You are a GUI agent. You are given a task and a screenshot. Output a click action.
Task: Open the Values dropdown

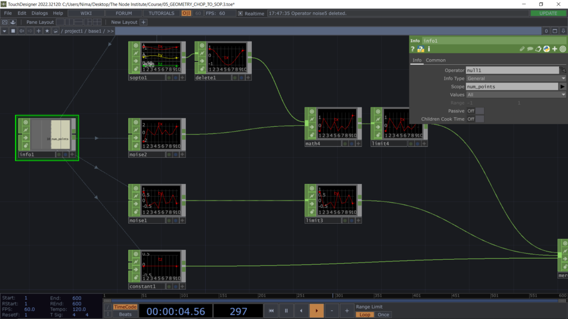(x=516, y=95)
